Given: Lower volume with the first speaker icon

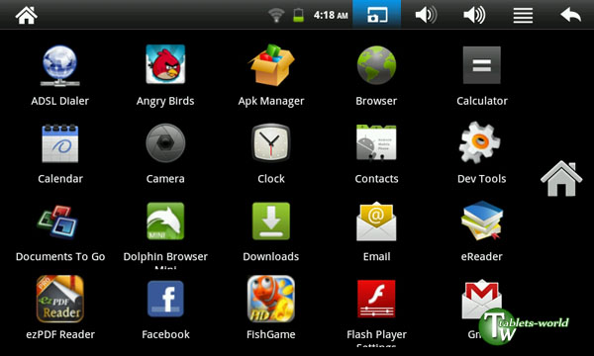Looking at the screenshot, I should [x=426, y=15].
